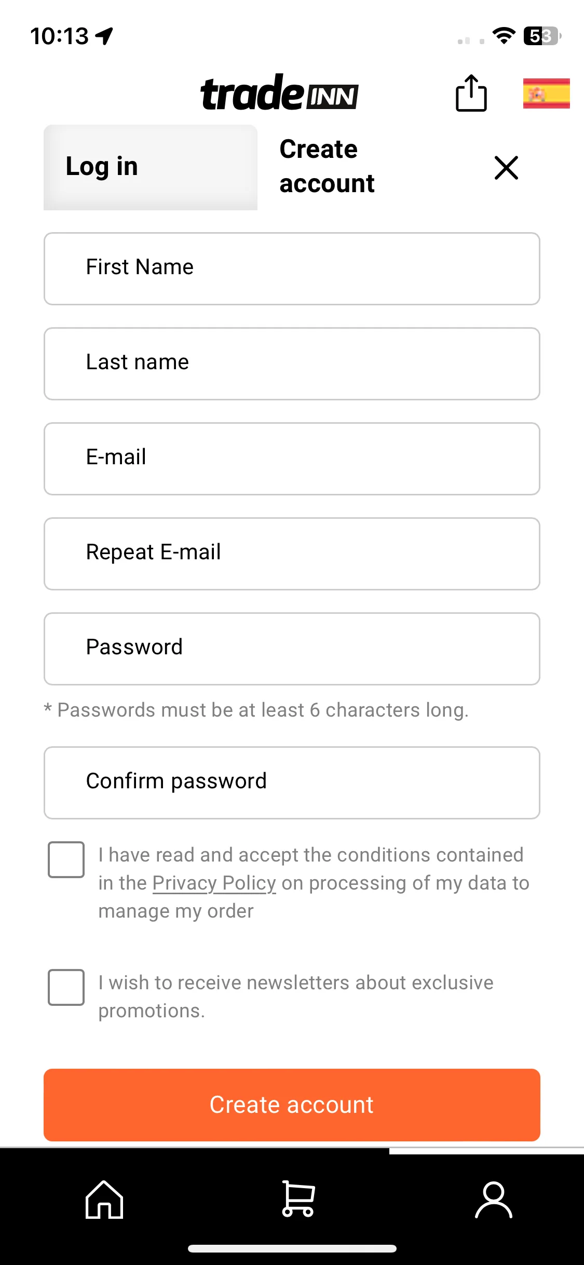Screen dimensions: 584x1265
Task: Focus the Last name field
Action: point(292,364)
